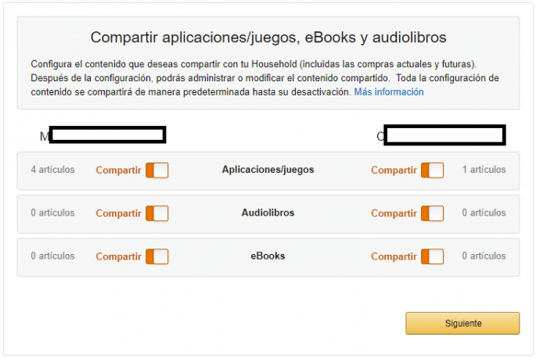
Task: Click the "1 artículos" count
Action: pyautogui.click(x=484, y=170)
